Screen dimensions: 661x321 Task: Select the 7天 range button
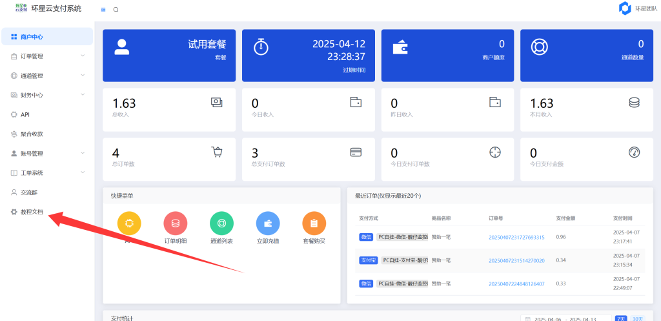click(620, 318)
